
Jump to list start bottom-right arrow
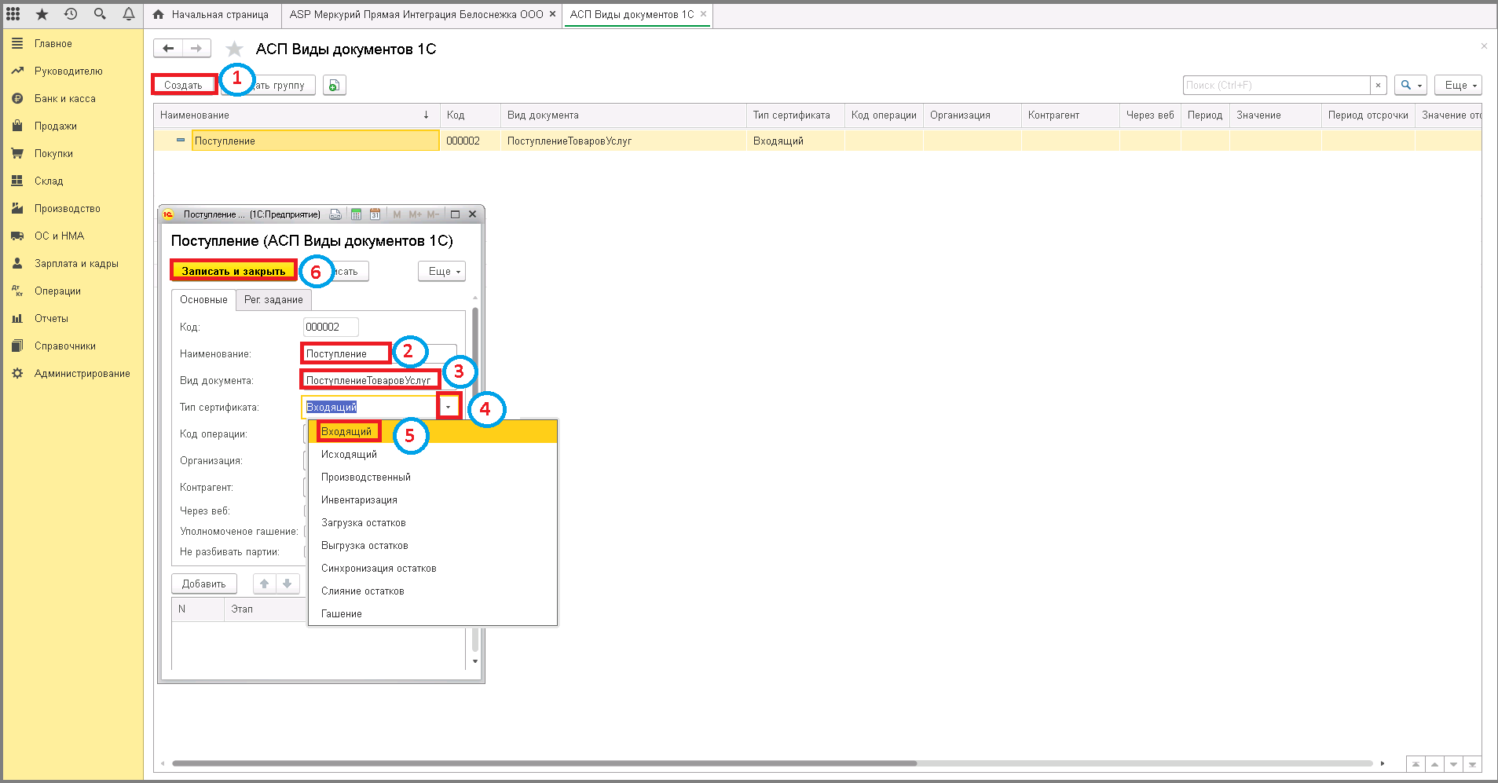click(1416, 764)
